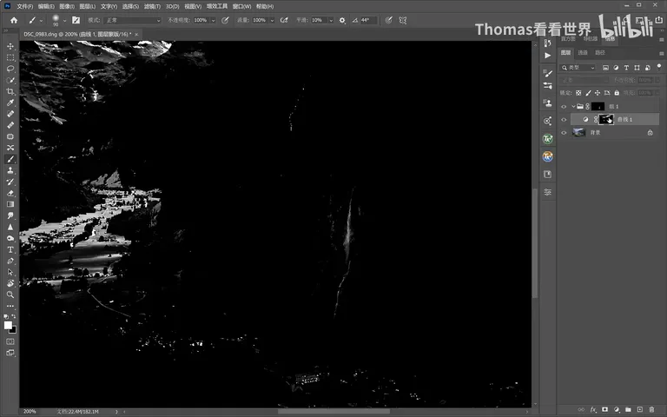667x417 pixels.
Task: Add layer mask using bottom panel icon
Action: [604, 409]
